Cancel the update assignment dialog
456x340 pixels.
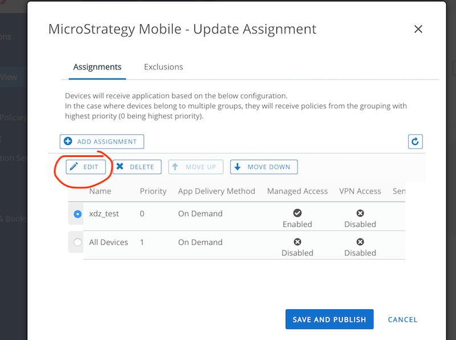[402, 320]
